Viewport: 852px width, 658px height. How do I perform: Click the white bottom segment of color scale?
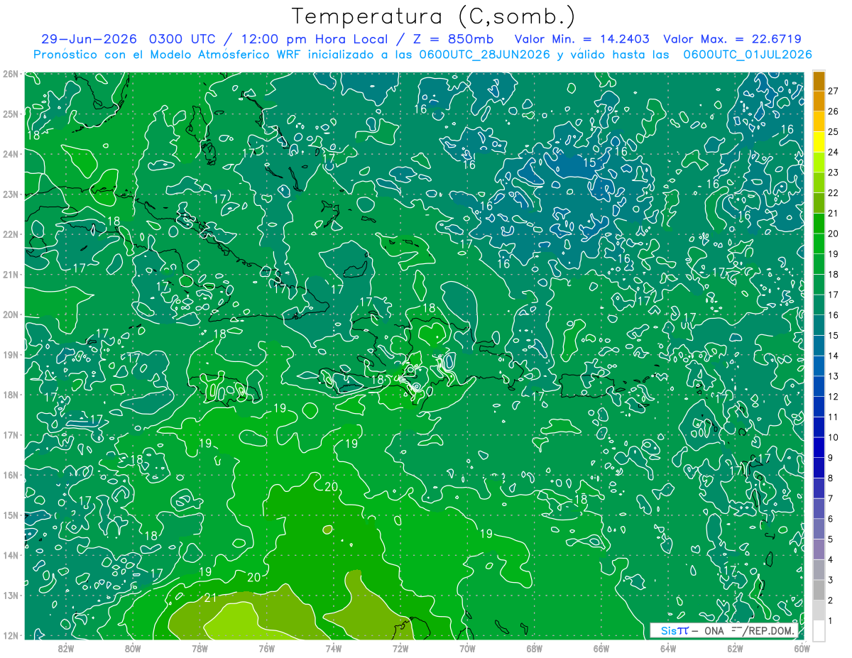click(819, 630)
